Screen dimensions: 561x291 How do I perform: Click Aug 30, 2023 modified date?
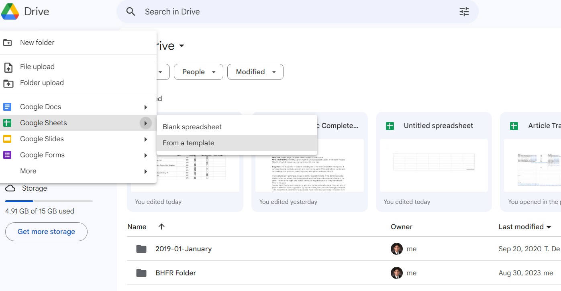point(520,273)
